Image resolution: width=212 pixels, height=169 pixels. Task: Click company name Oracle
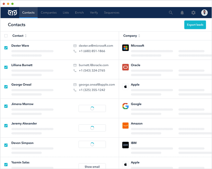pos(136,65)
